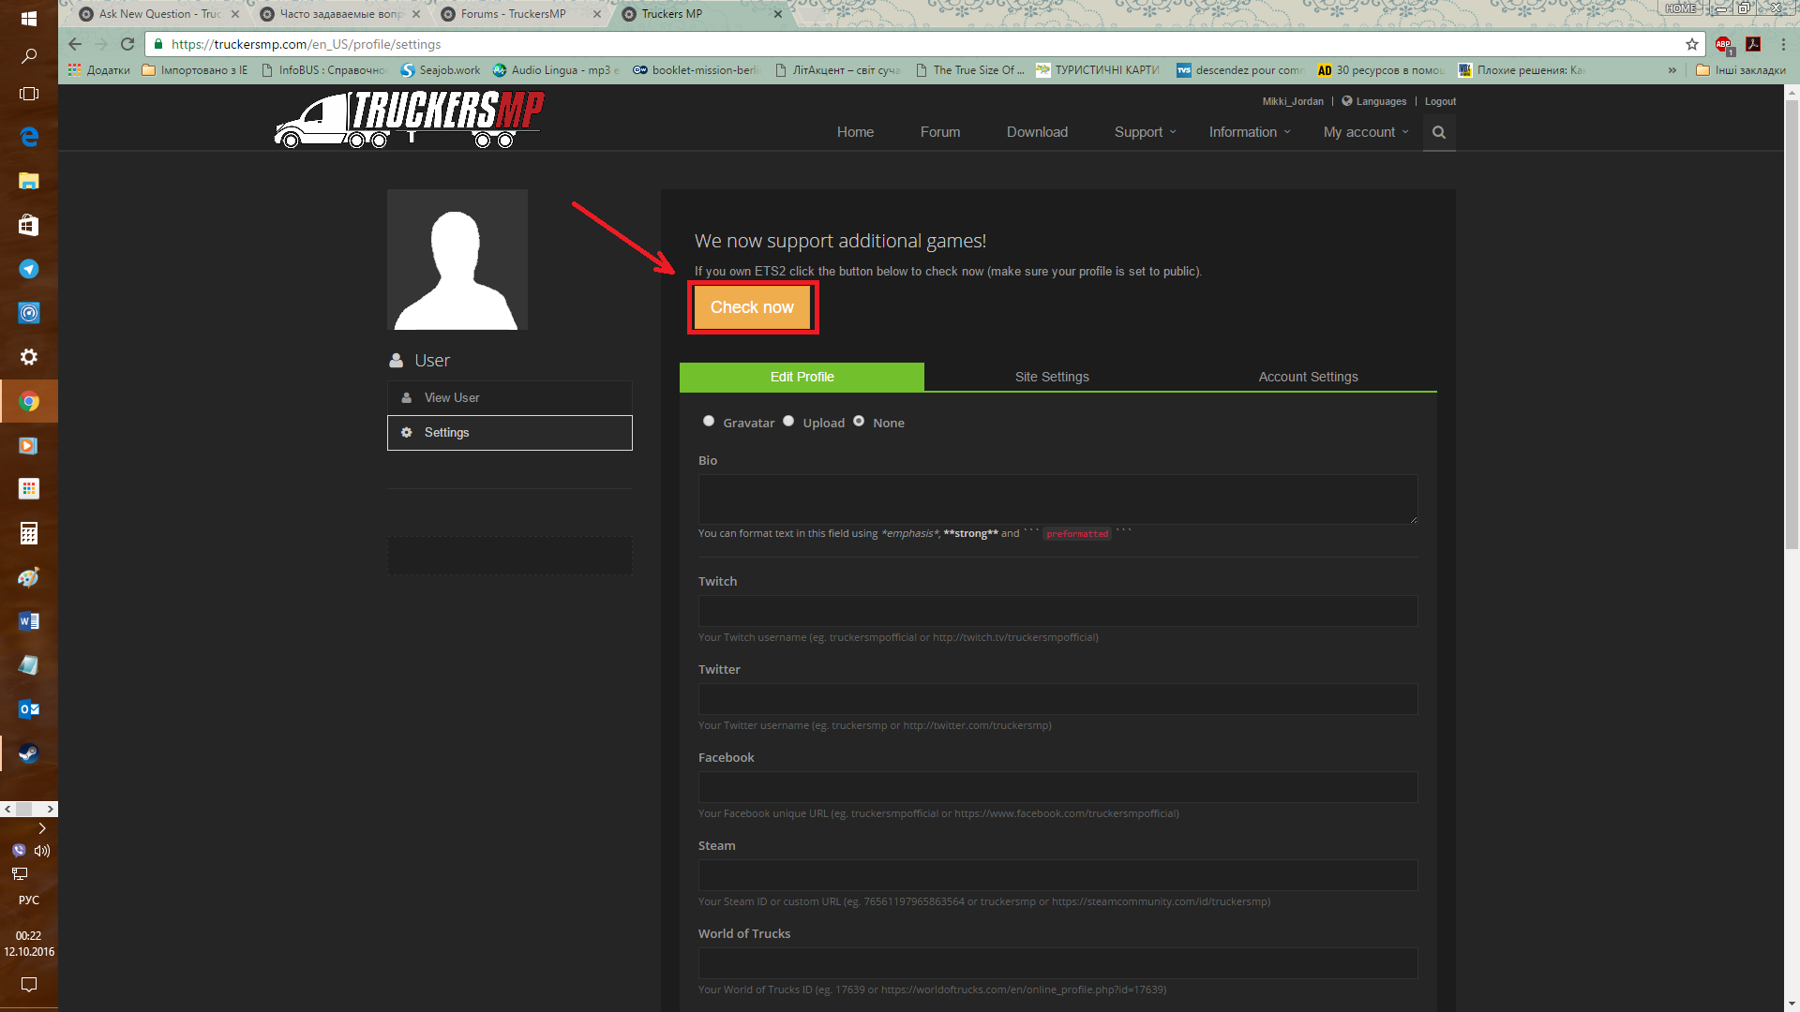
Task: Expand the Support dropdown menu
Action: (x=1137, y=132)
